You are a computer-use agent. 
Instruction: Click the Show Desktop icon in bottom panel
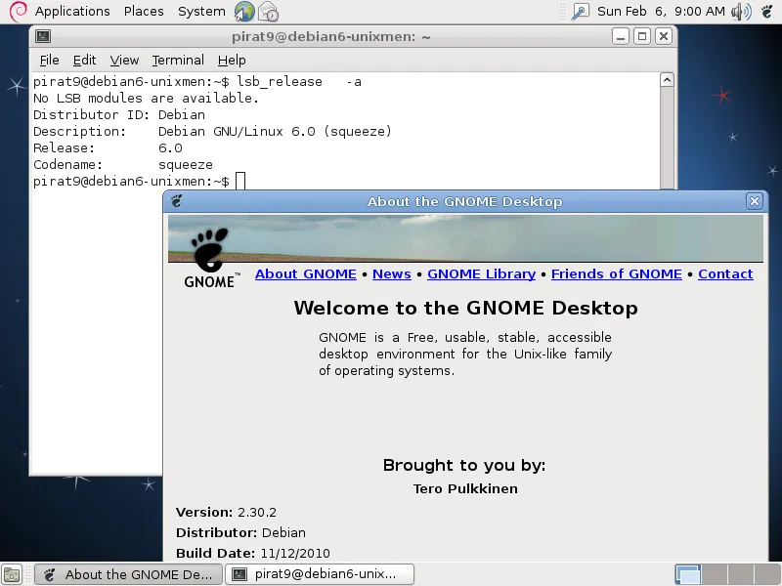point(12,574)
